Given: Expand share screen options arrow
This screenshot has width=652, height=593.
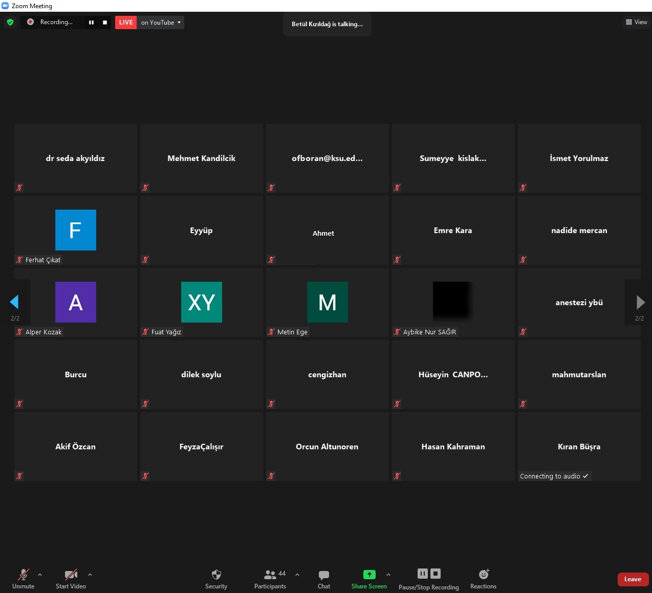Looking at the screenshot, I should (x=388, y=575).
